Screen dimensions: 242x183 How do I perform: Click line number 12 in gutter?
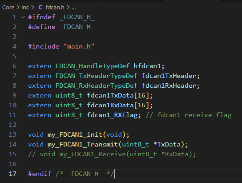click(12, 125)
